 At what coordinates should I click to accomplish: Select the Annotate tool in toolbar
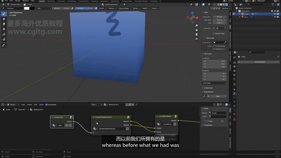tap(4, 46)
